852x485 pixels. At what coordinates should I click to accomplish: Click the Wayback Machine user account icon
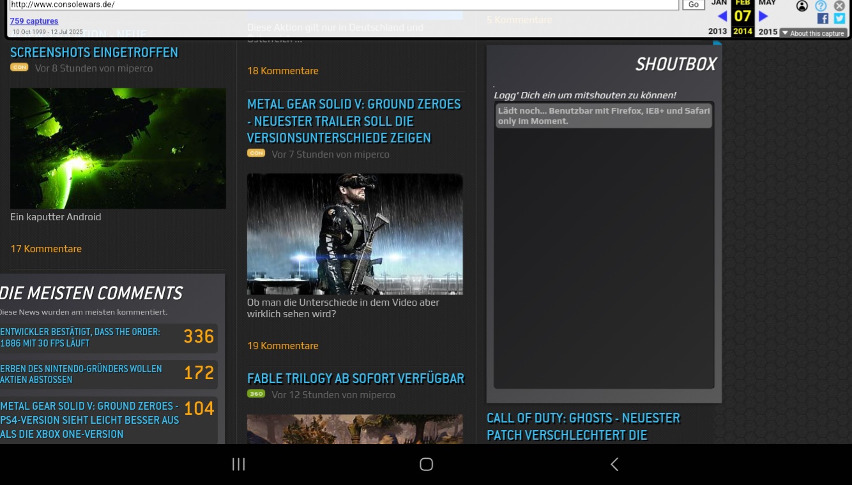802,6
